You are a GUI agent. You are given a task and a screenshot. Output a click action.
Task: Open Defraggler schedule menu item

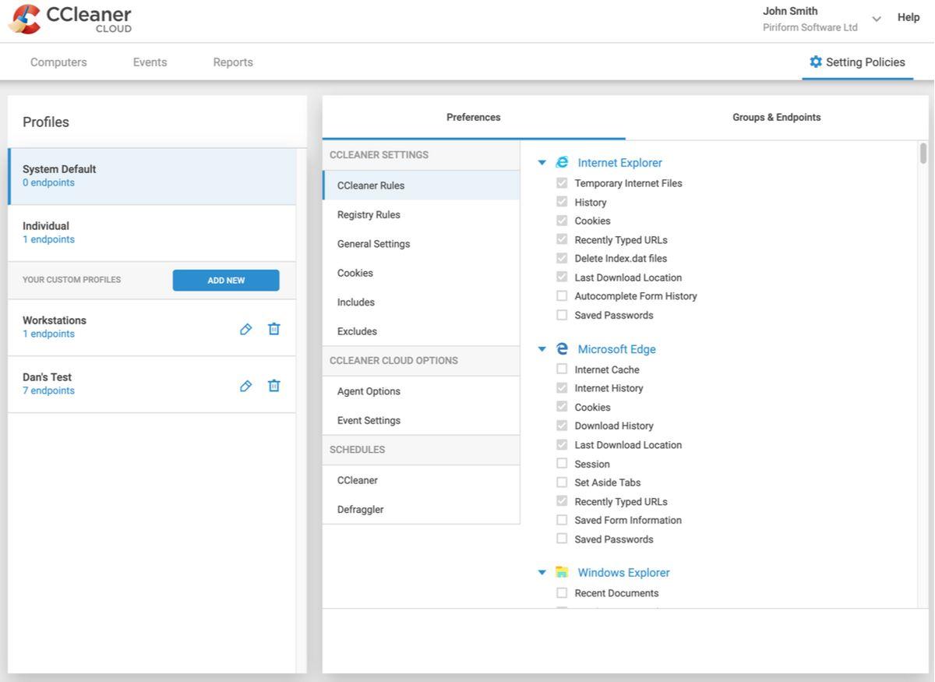tap(421, 509)
